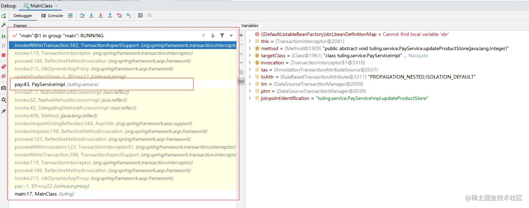Select frame invoke:43, DelegatingMethodAccessorImpl
Screen dimensions: 529x208
123,108
